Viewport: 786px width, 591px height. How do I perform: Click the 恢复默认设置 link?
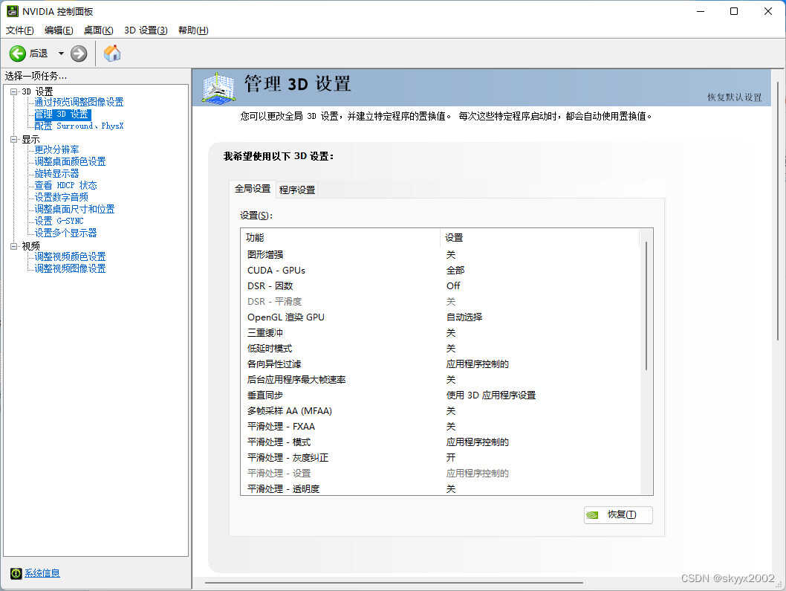pyautogui.click(x=734, y=97)
